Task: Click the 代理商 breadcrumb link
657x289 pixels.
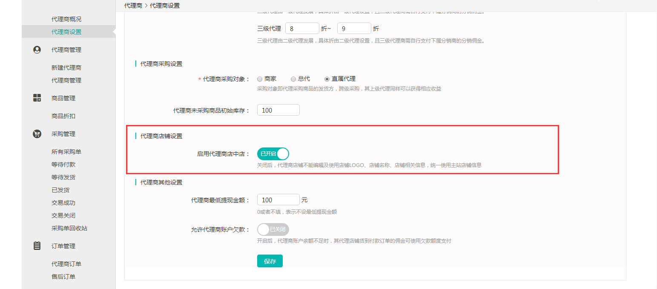Action: click(x=133, y=6)
